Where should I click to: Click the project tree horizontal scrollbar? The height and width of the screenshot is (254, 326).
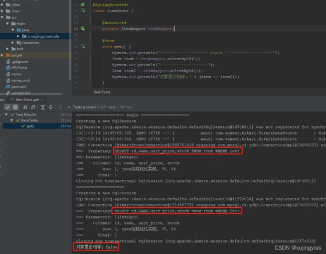[31, 94]
